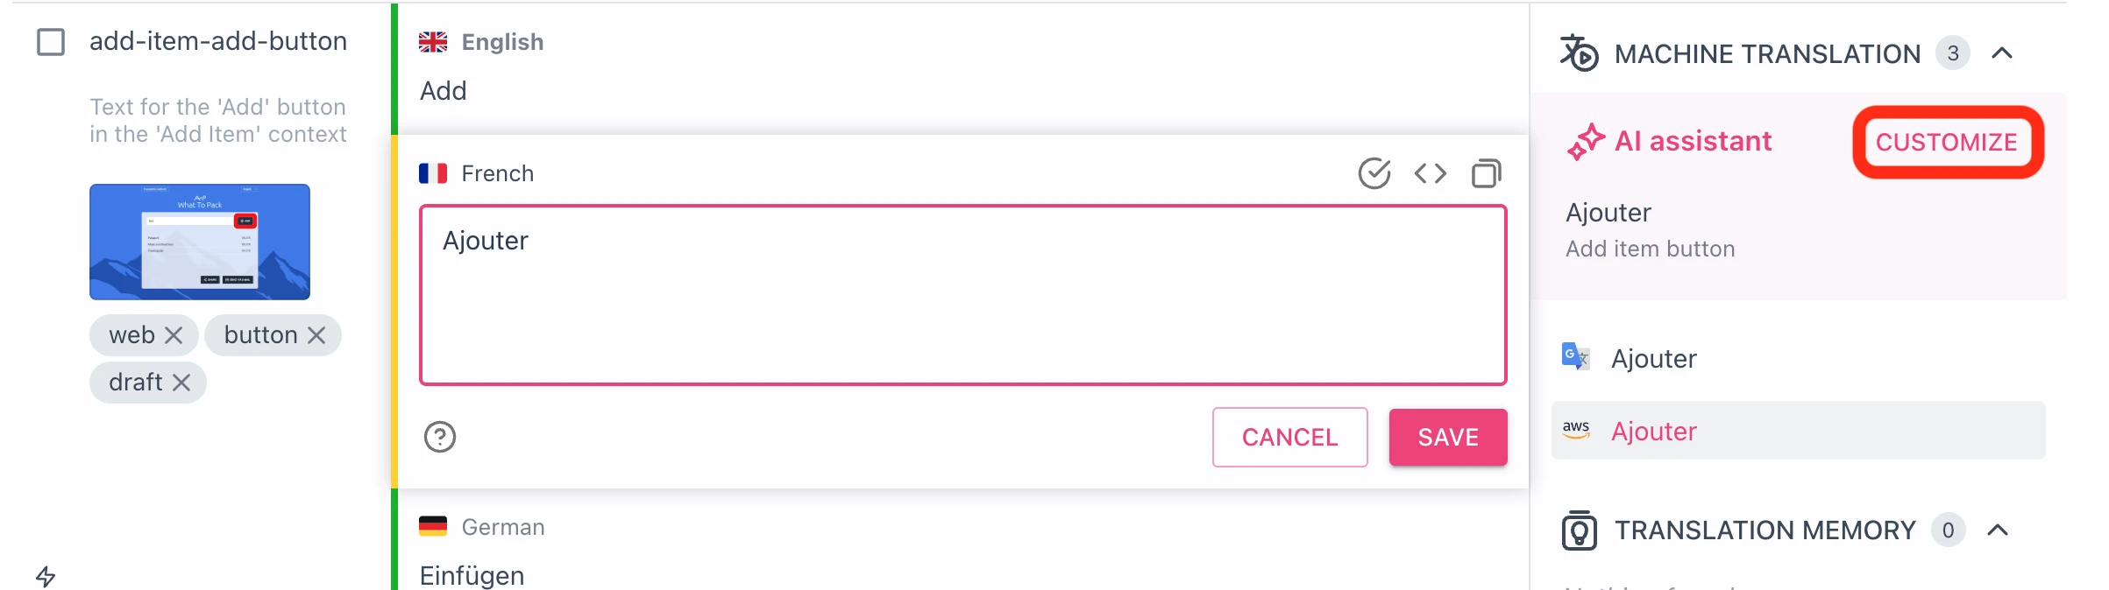Click the copy source icon beside French
This screenshot has height=590, width=2109.
tap(1486, 173)
